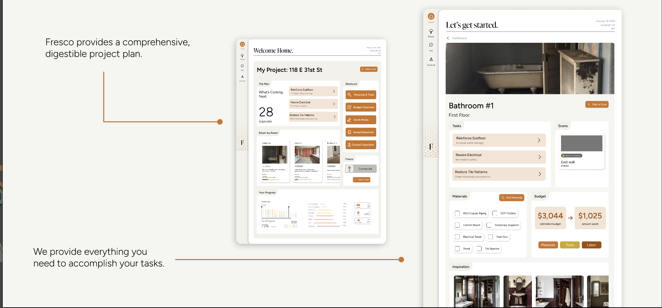Click the Dashboard breadcrumb link

[x=459, y=38]
